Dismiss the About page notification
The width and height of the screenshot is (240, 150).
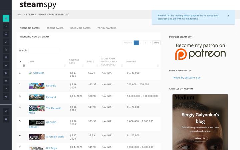coord(228,16)
